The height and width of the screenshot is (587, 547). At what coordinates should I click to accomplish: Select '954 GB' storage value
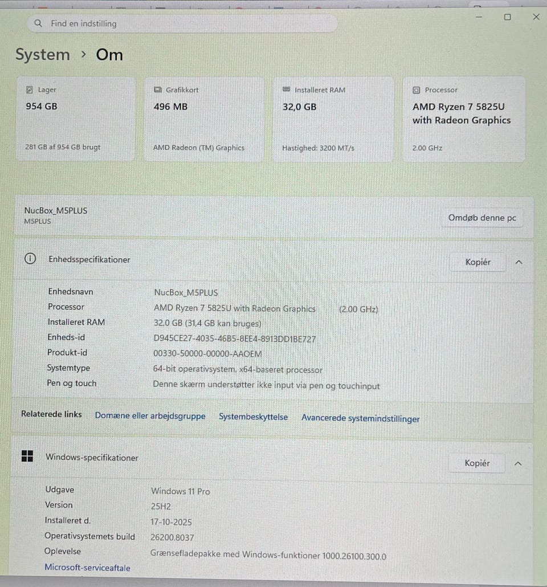click(42, 107)
